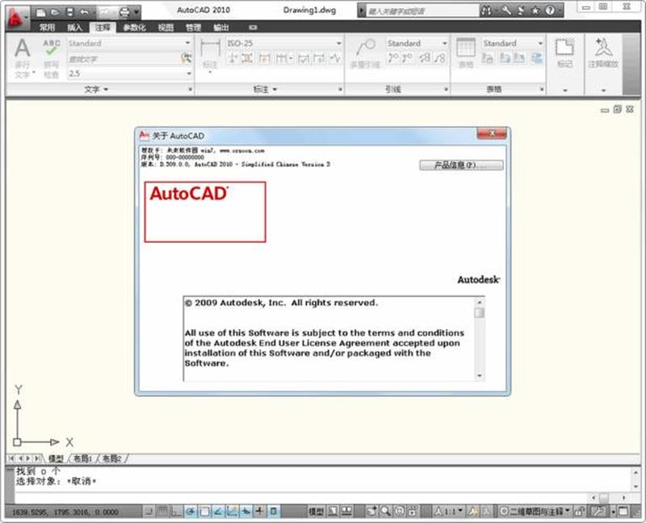Click the 模型 button in status bar

(317, 512)
